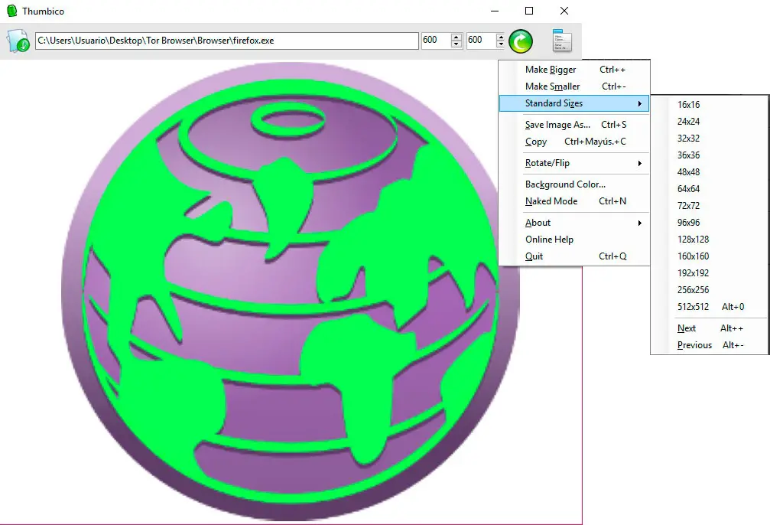This screenshot has width=770, height=525.
Task: Toggle Naked Mode from the menu
Action: (574, 201)
